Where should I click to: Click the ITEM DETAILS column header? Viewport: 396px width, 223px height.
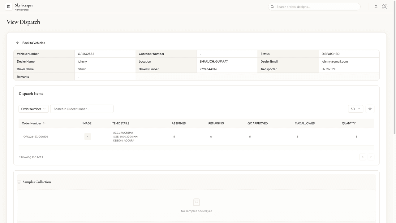(x=120, y=123)
